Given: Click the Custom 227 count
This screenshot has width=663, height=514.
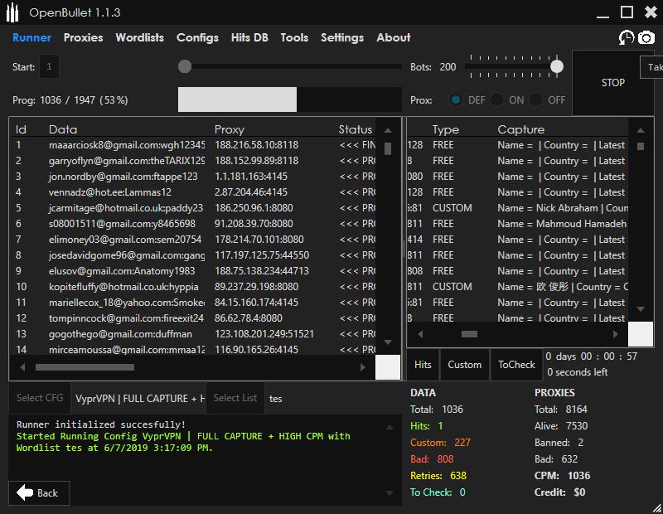Looking at the screenshot, I should pos(440,443).
